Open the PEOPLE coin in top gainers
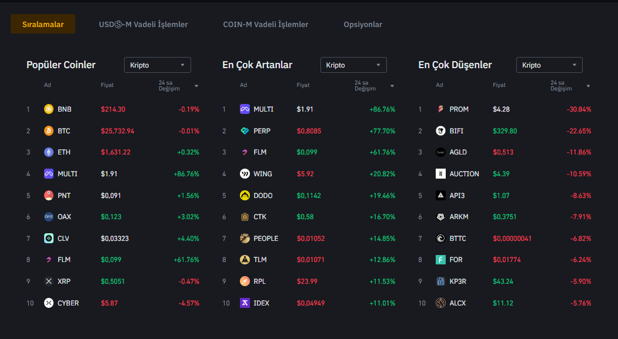The image size is (618, 339). tap(266, 239)
